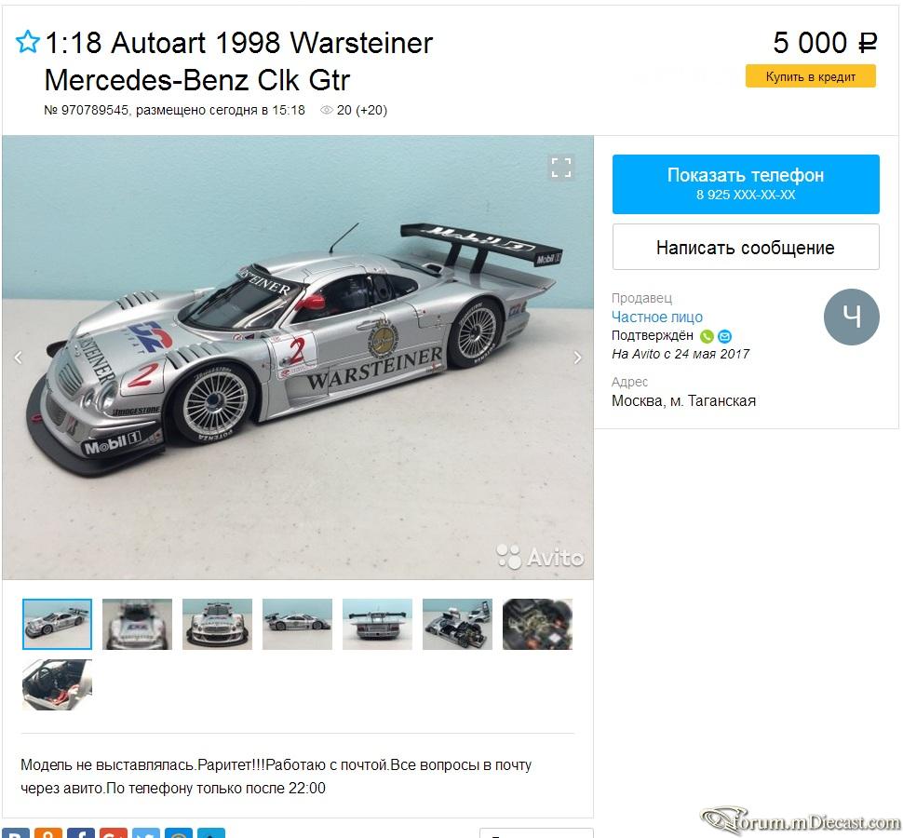
Task: Go to previous photo arrow
Action: tap(18, 358)
